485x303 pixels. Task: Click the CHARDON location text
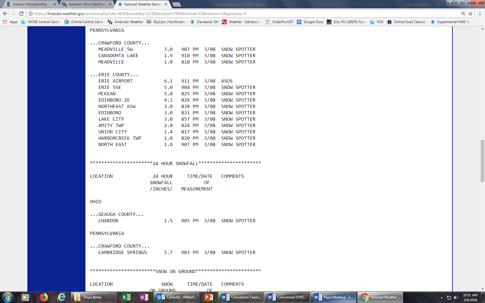pos(108,221)
